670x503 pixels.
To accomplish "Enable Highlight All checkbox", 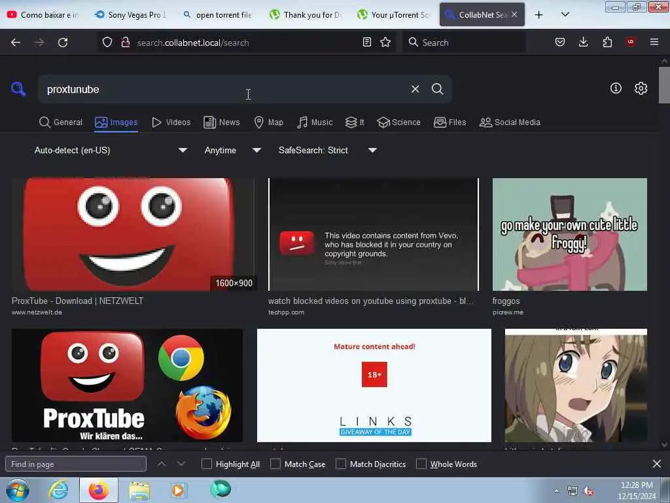I will [x=206, y=464].
